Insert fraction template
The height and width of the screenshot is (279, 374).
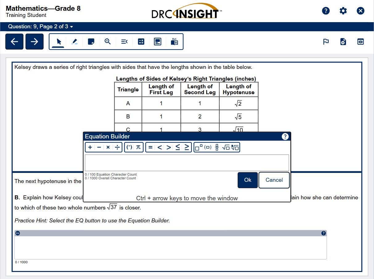(217, 147)
